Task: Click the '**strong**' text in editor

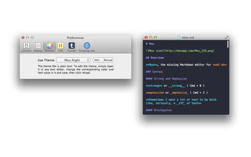Action: click(154, 86)
